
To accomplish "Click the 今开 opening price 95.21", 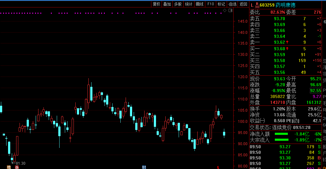I will (x=315, y=79).
